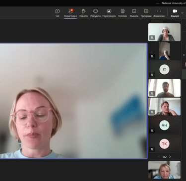Screen dimensions: 186x181
Task: Click National University title text
Action: (x=174, y=3)
